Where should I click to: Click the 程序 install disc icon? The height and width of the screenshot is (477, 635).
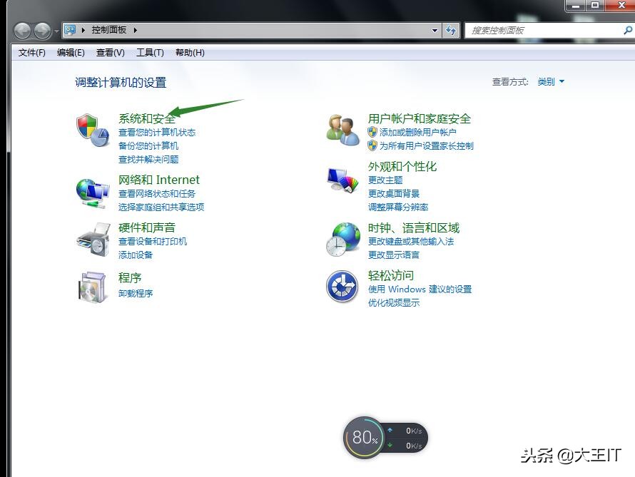[91, 287]
